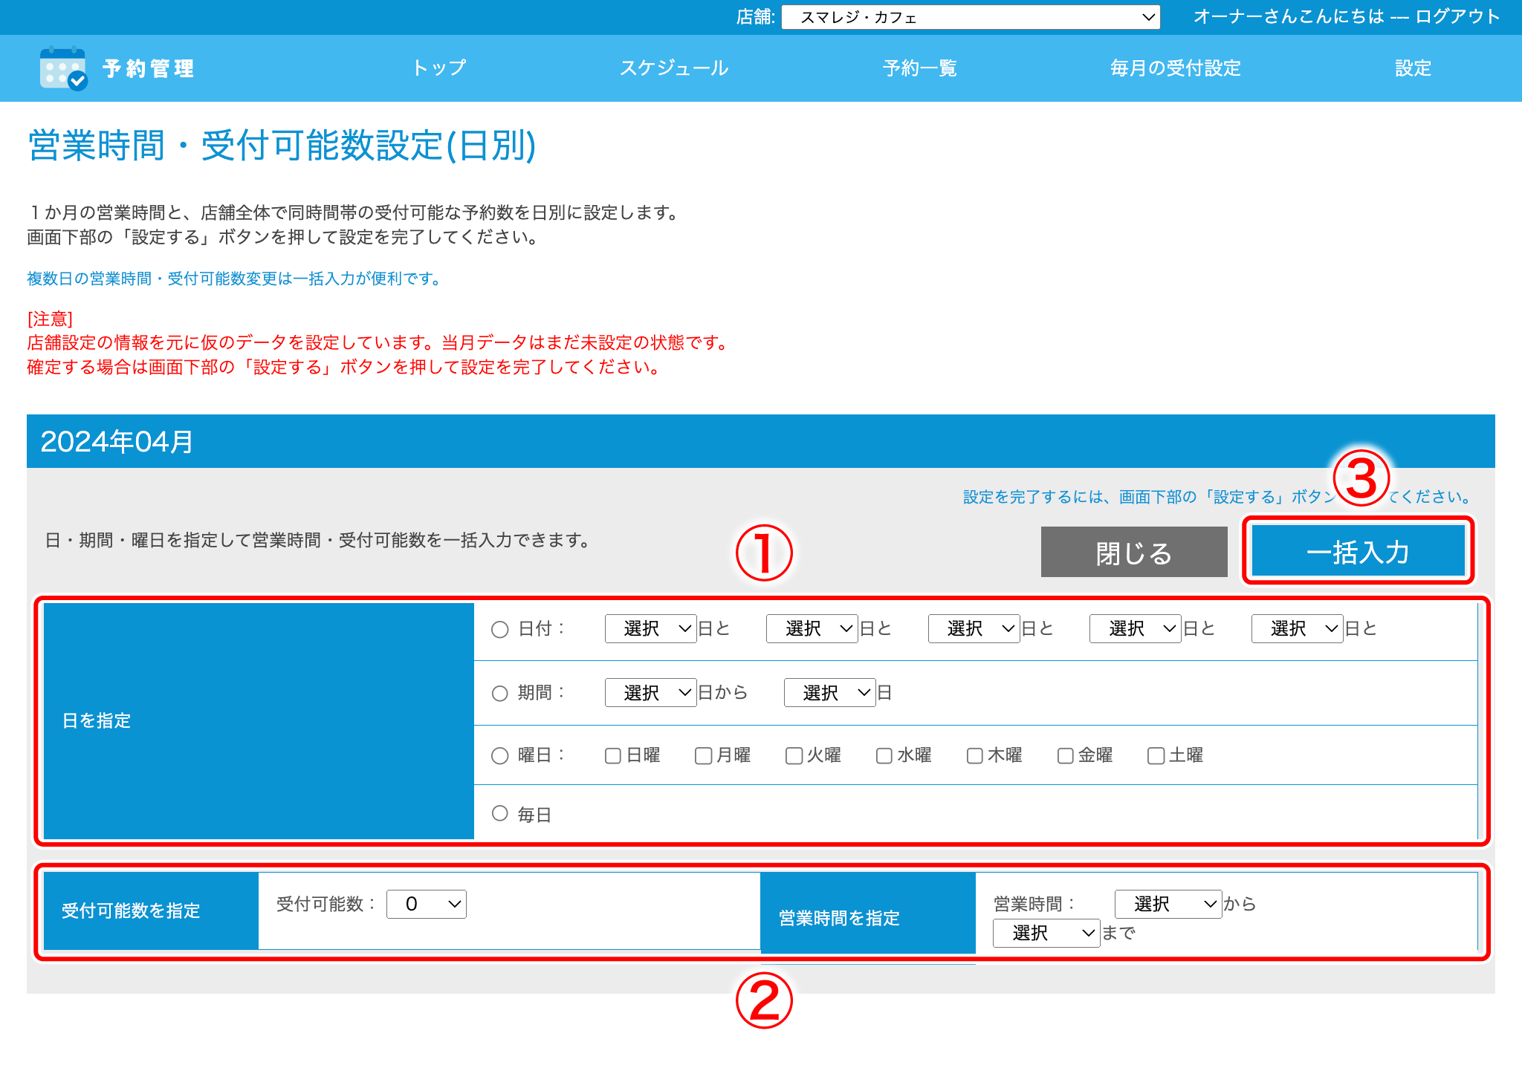
Task: Open the first 日付 選択 dropdown
Action: click(650, 629)
